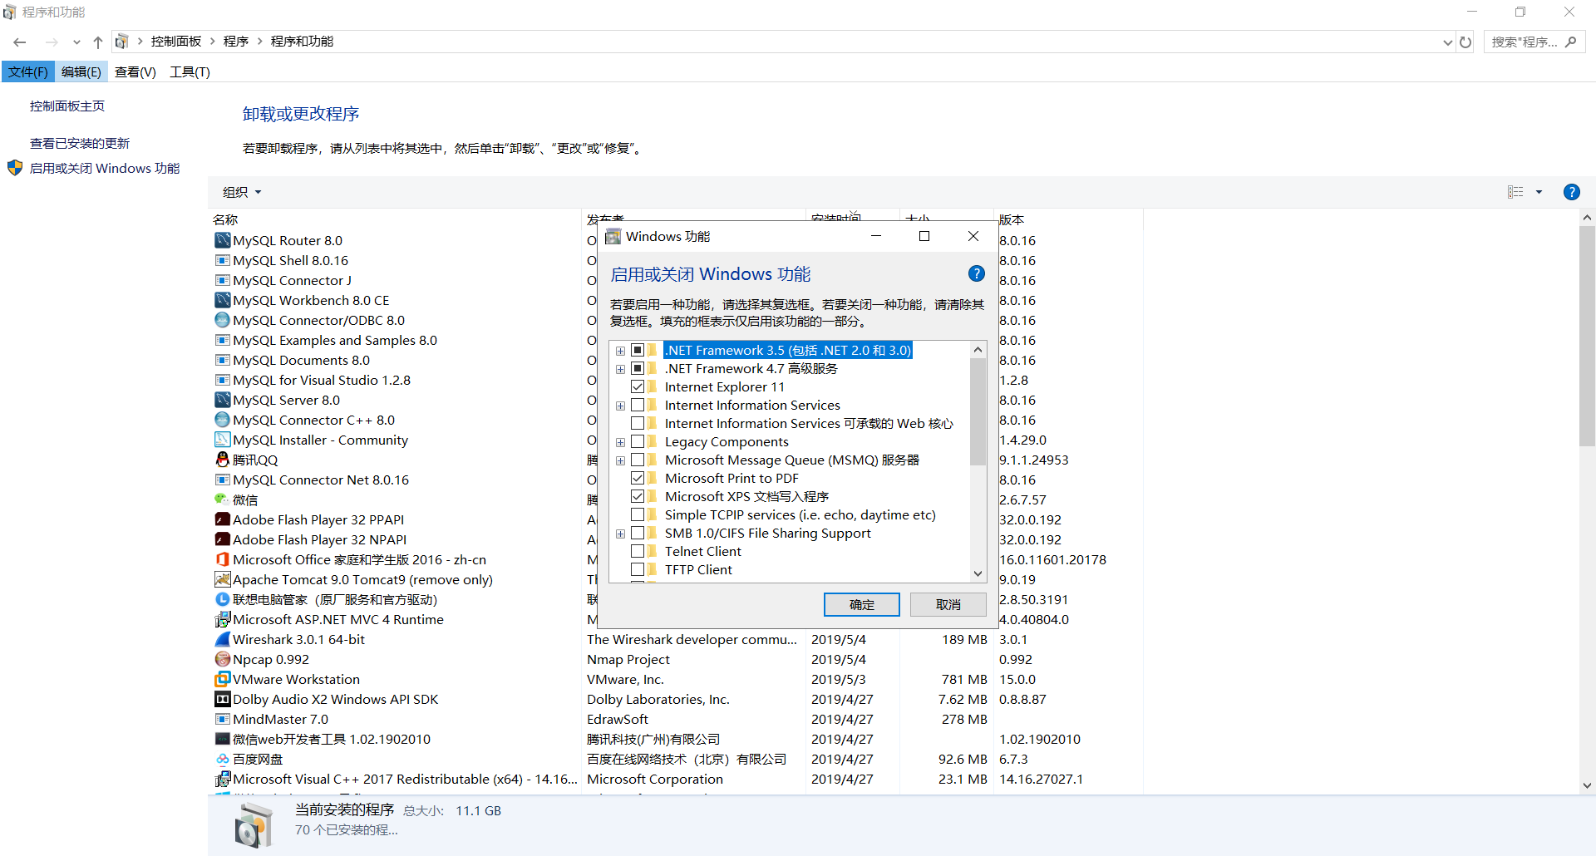Click the Microsoft ASP.NET MVC 4 Runtime icon

[222, 619]
